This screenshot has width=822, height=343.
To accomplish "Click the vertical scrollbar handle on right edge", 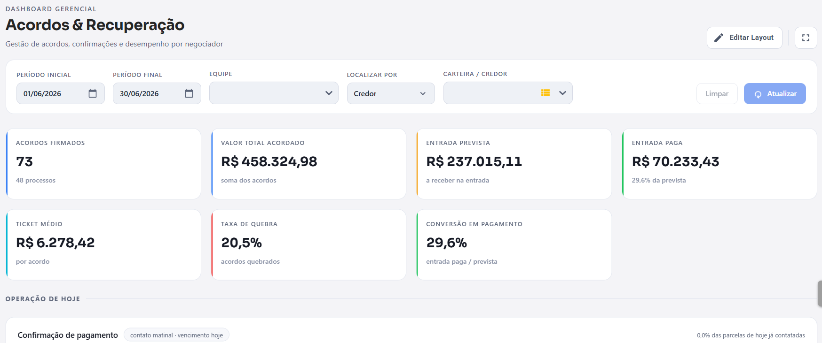I will tap(820, 294).
